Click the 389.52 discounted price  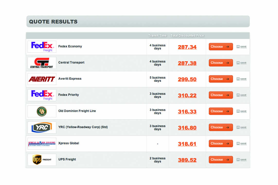pyautogui.click(x=187, y=160)
